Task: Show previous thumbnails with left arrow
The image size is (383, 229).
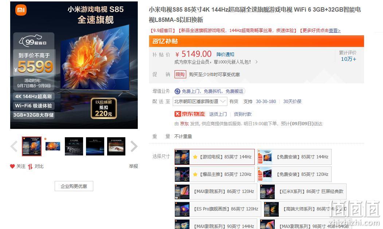Action: [14, 146]
